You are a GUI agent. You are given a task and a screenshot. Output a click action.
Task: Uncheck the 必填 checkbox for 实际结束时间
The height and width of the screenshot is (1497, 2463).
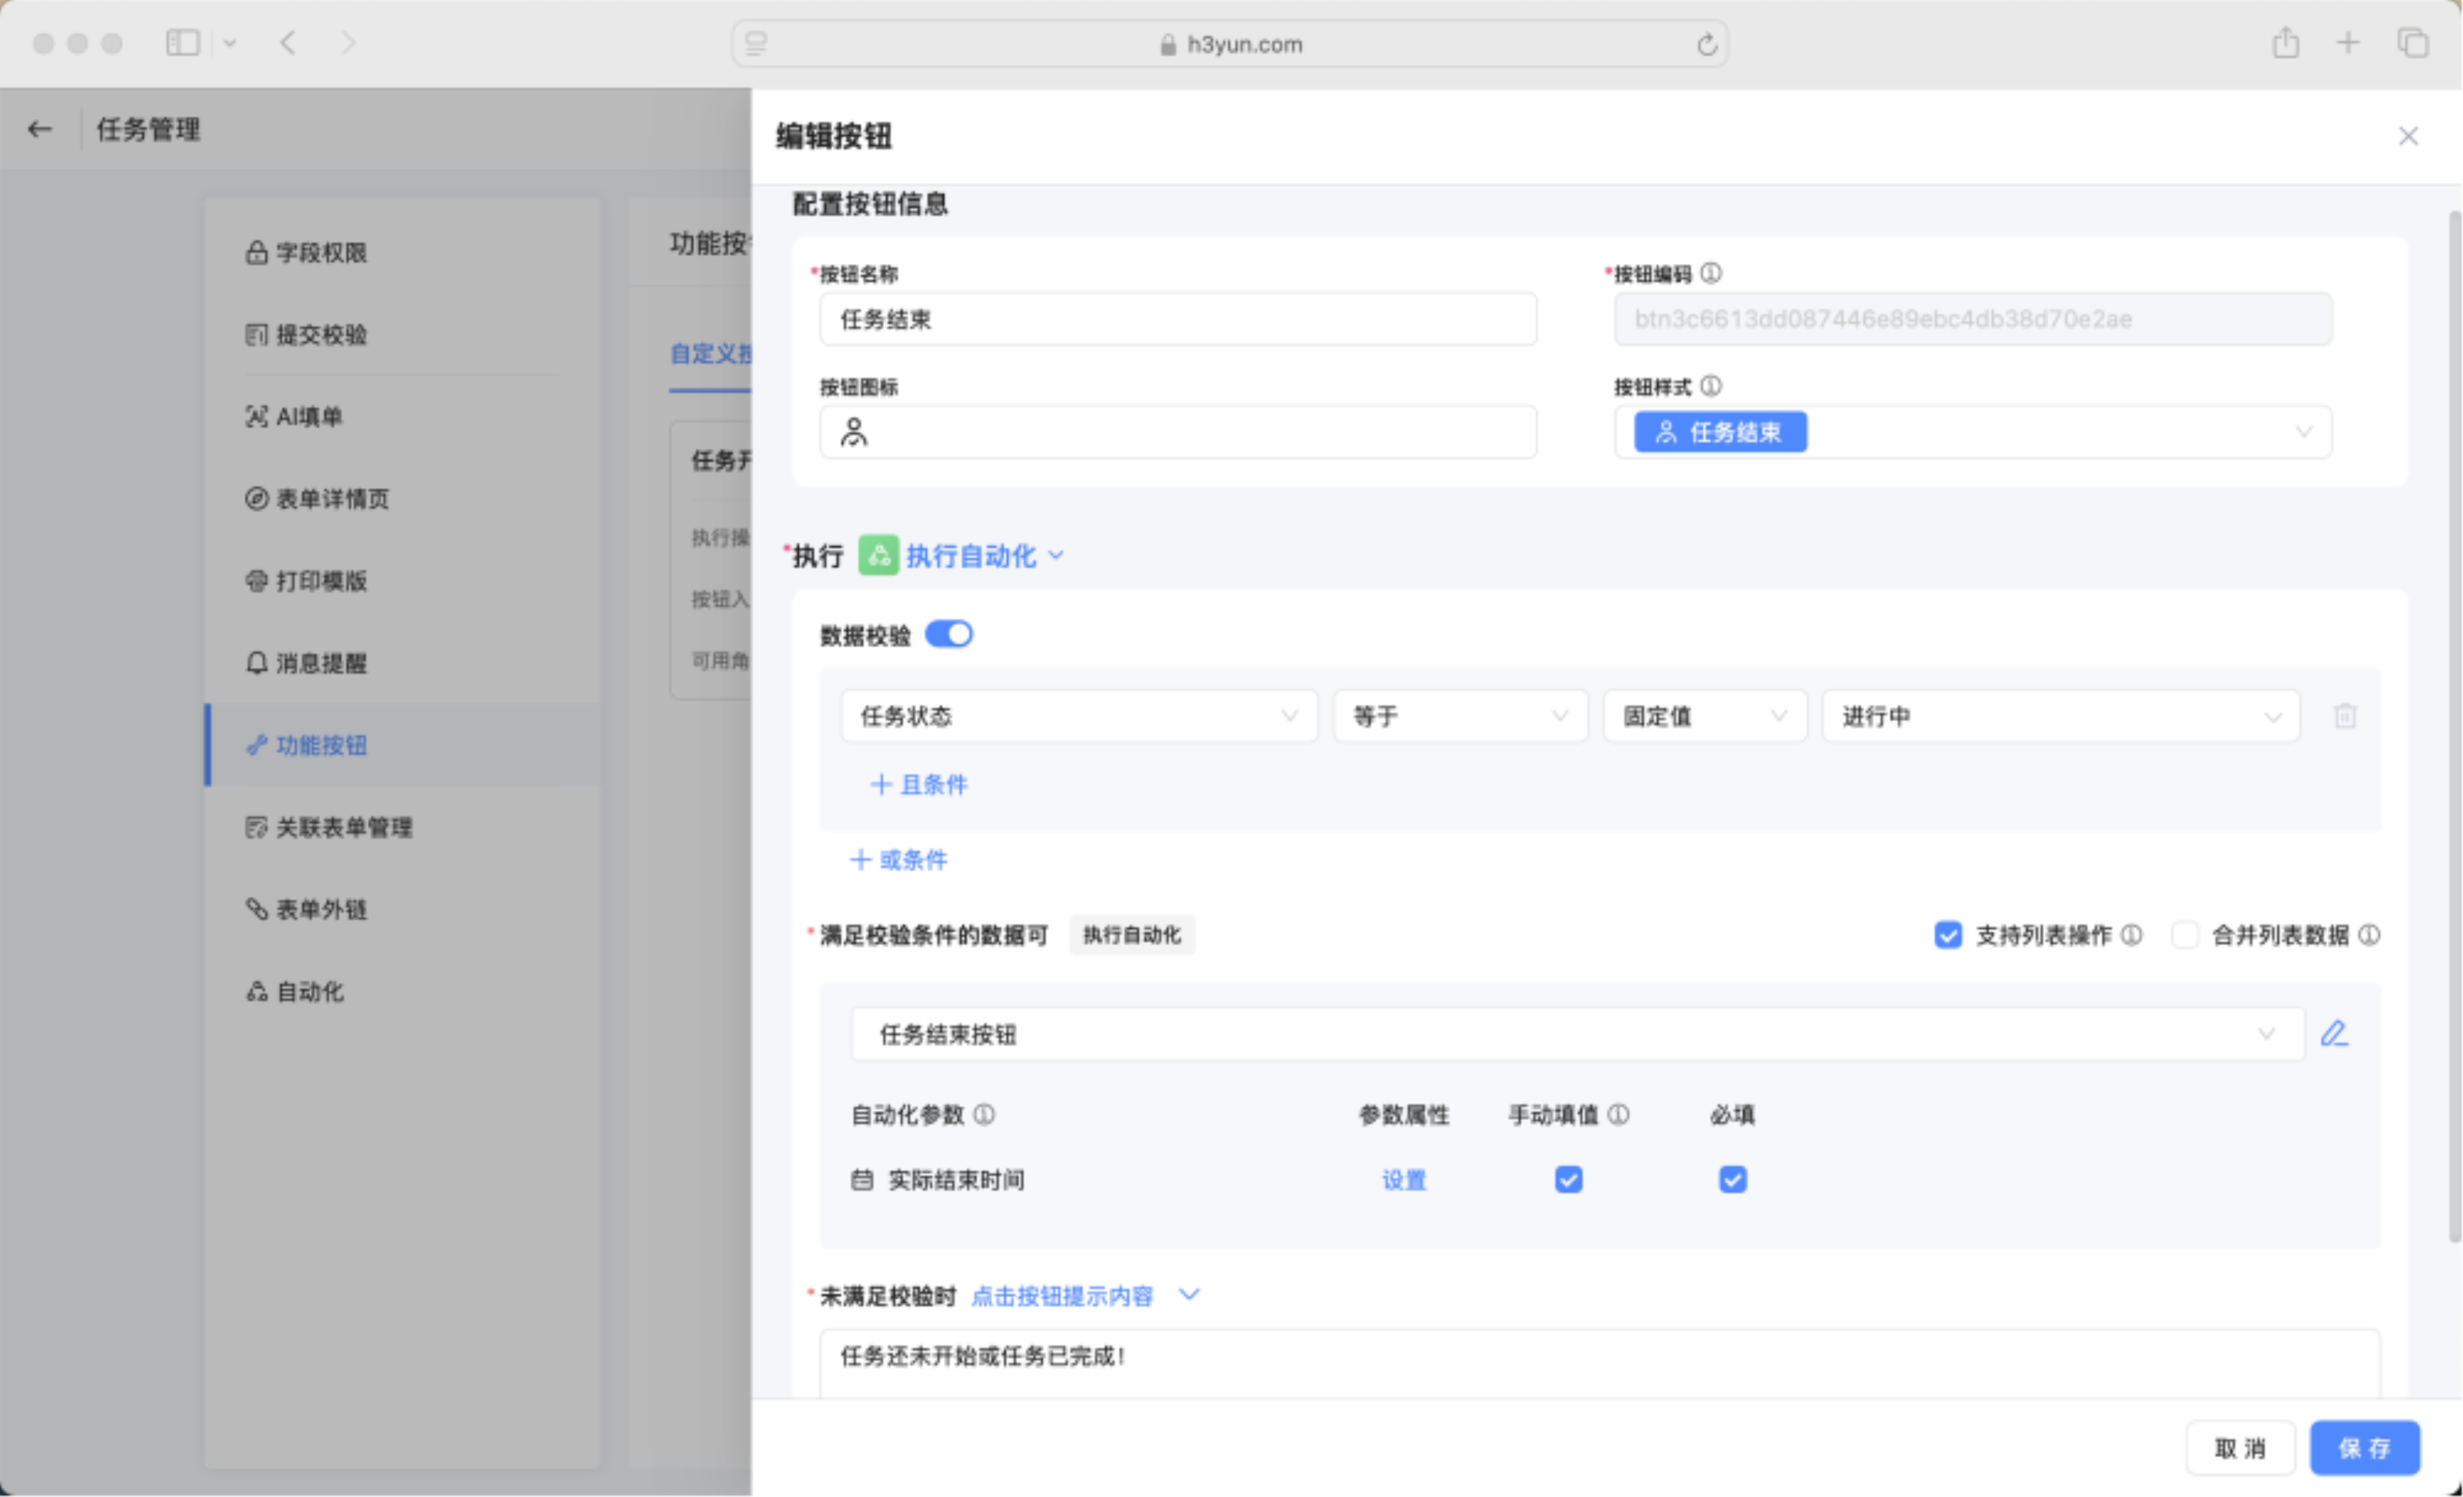tap(1733, 1180)
